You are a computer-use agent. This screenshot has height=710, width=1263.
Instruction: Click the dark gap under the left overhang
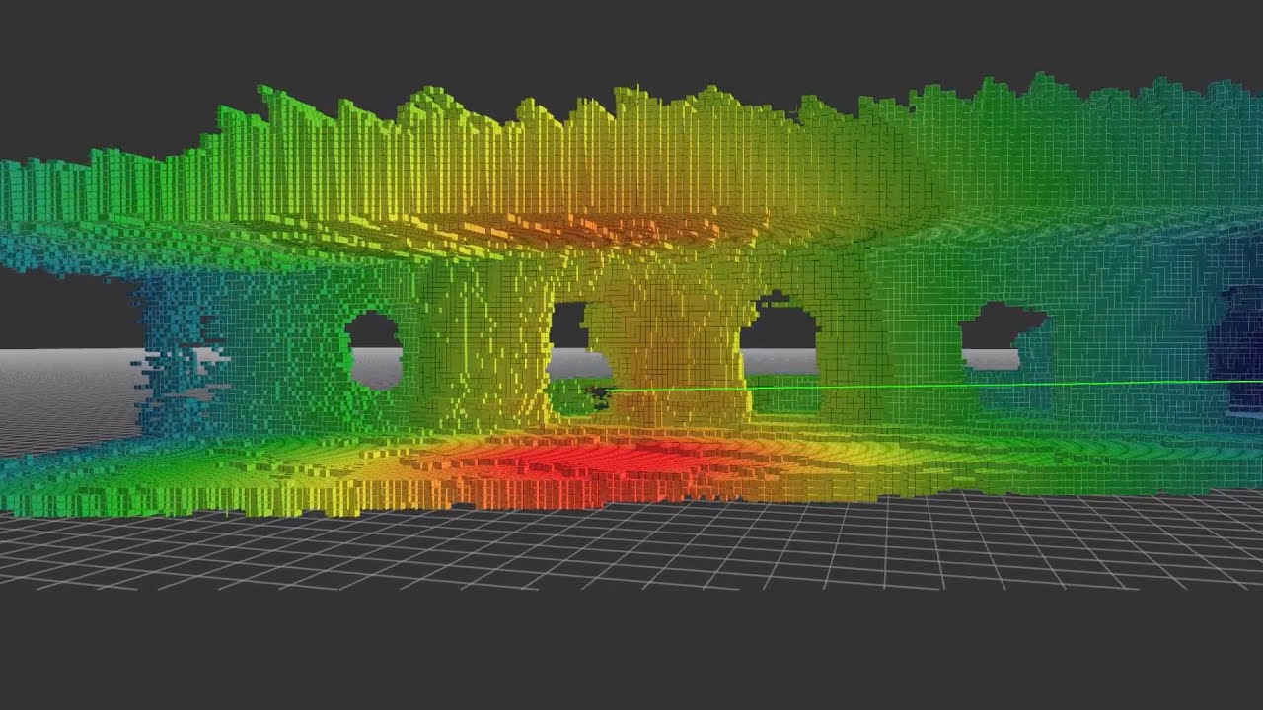pyautogui.click(x=64, y=308)
